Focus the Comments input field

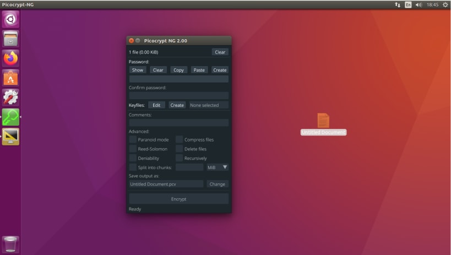tap(178, 123)
